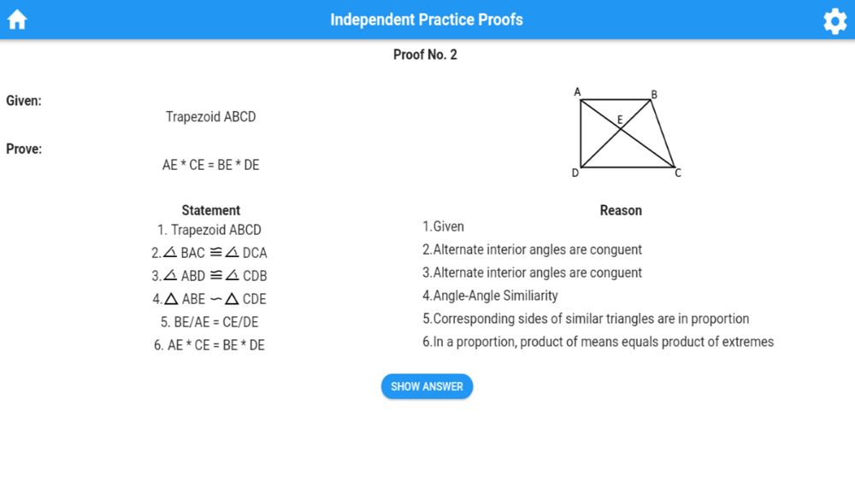Select the trapezoid ABCD diagram
This screenshot has width=855, height=481.
627,133
